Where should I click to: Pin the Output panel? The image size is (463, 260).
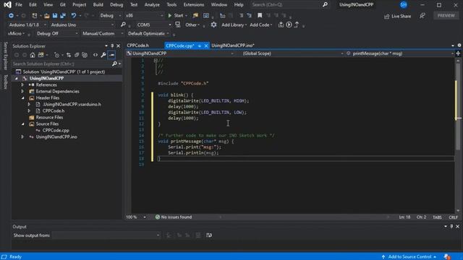pyautogui.click(x=451, y=226)
